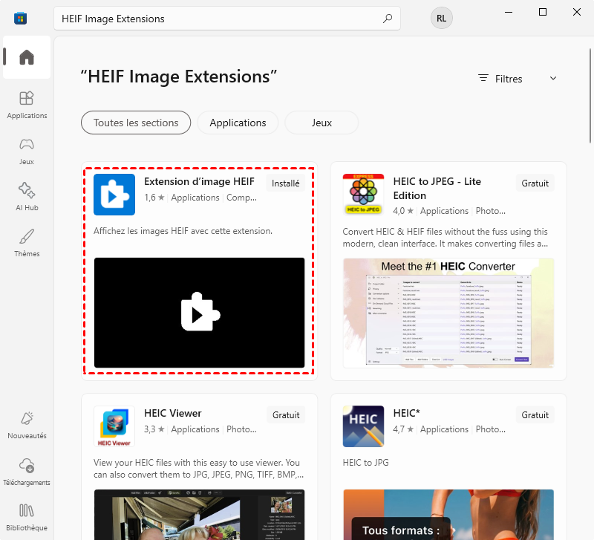The image size is (594, 540).
Task: Open Bibliothèque in sidebar
Action: [27, 517]
